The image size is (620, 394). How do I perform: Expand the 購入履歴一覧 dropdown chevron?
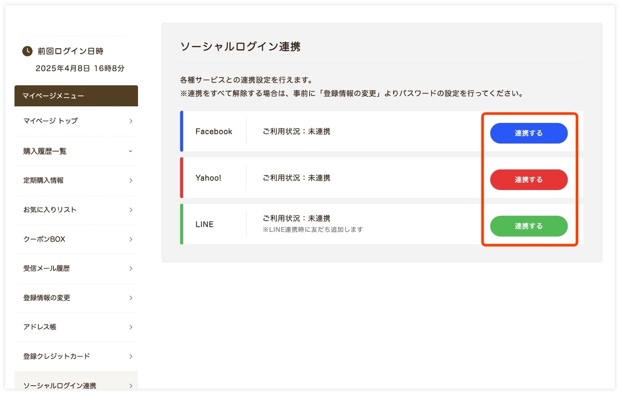pos(131,151)
